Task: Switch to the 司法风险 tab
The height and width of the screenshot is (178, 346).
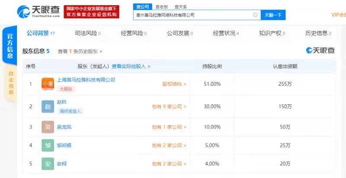Action: point(87,33)
